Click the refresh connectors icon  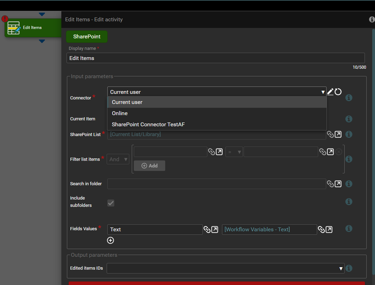tap(338, 92)
